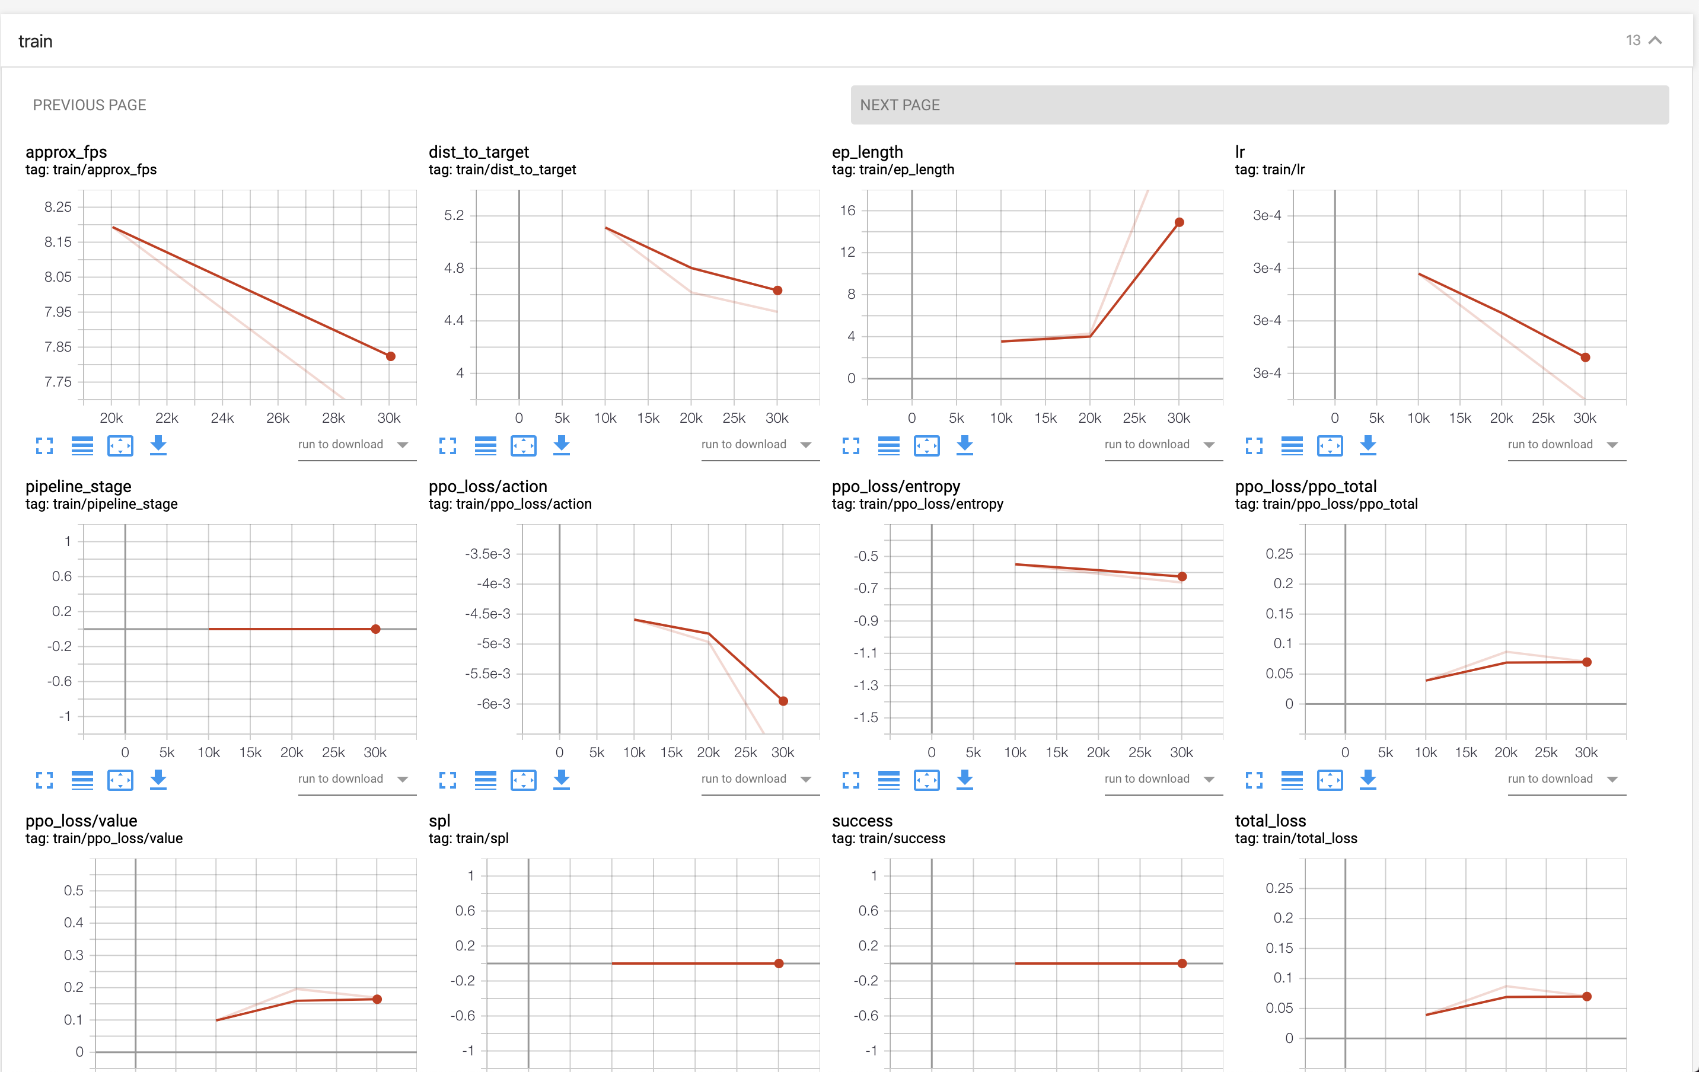The height and width of the screenshot is (1072, 1699).
Task: Click the train section header title
Action: (x=35, y=41)
